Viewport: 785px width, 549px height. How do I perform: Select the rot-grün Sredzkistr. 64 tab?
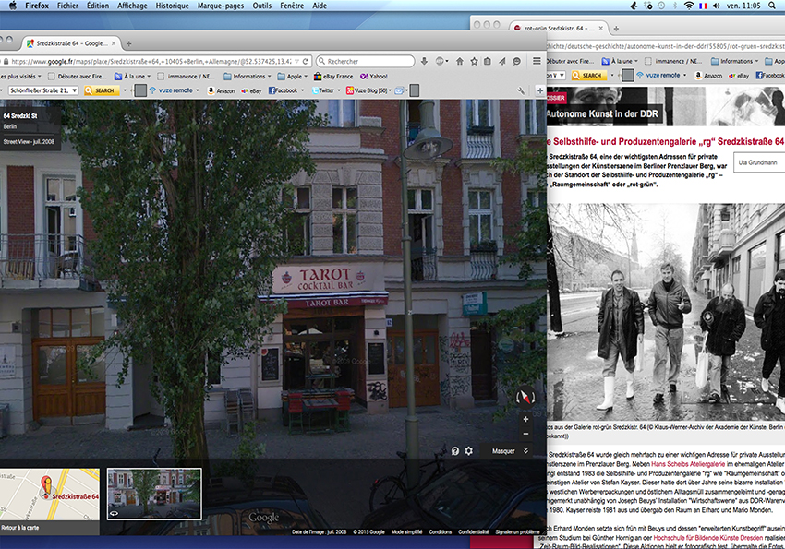(558, 29)
